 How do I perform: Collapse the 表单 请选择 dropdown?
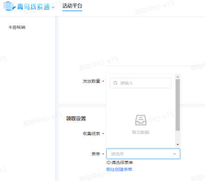click(x=143, y=154)
